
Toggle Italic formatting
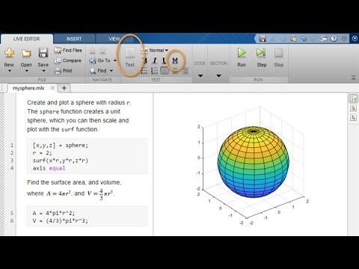[155, 61]
